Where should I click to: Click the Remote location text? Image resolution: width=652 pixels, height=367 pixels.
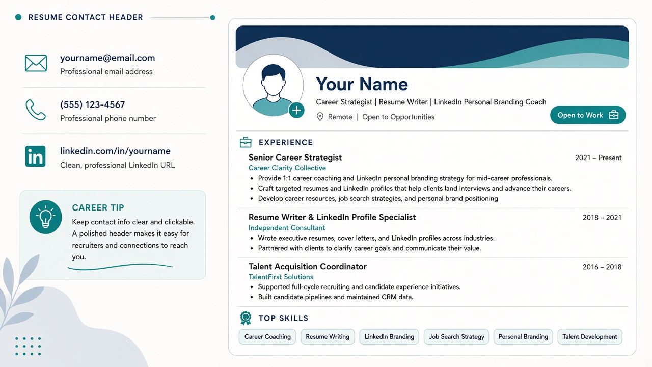340,117
